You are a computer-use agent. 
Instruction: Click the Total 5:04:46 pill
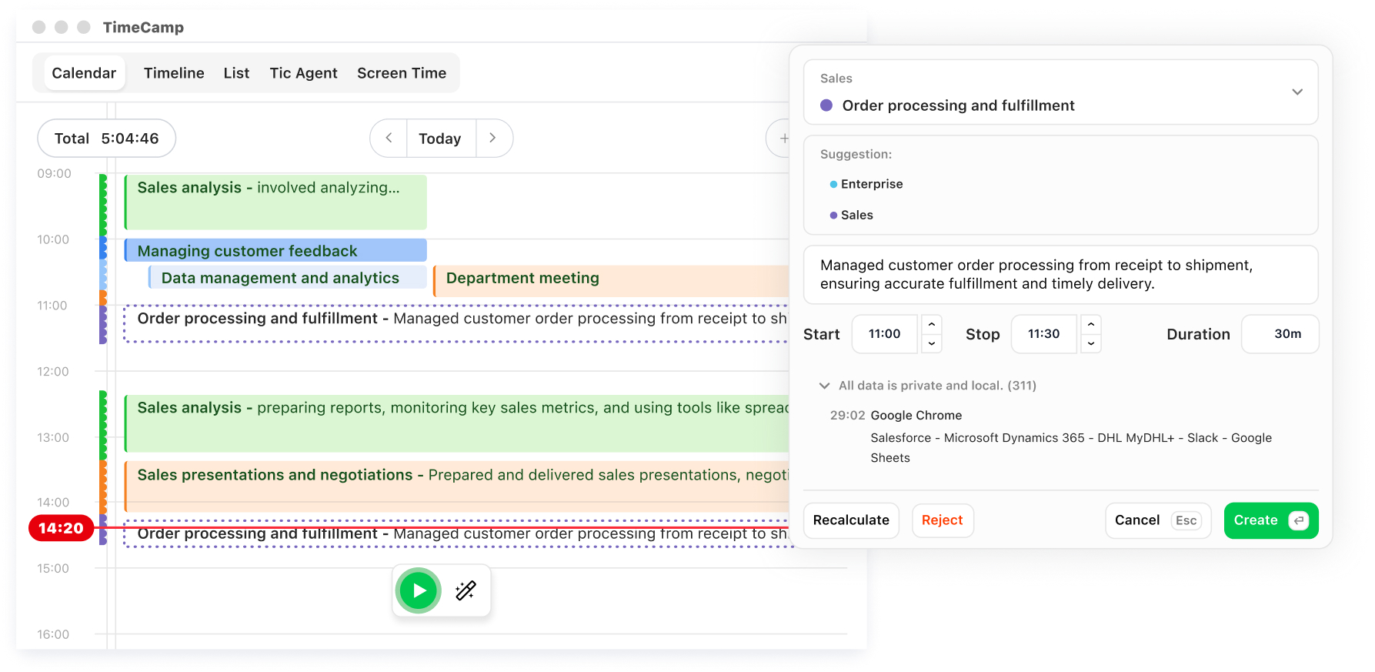(107, 139)
